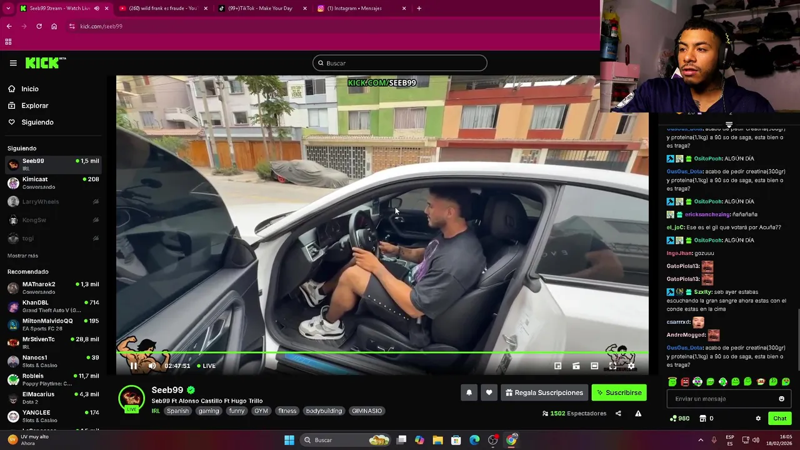Close the Seeb99 Stream tab
This screenshot has height=450, width=800.
pyautogui.click(x=106, y=8)
